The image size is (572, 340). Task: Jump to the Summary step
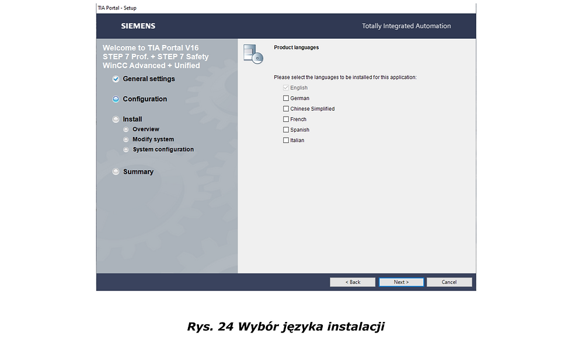pos(138,171)
